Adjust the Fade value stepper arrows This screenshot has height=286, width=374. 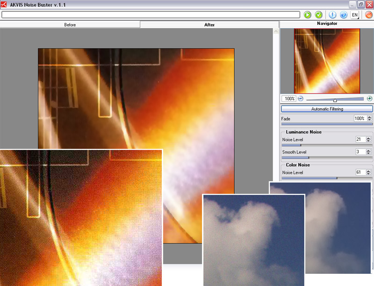click(x=369, y=118)
